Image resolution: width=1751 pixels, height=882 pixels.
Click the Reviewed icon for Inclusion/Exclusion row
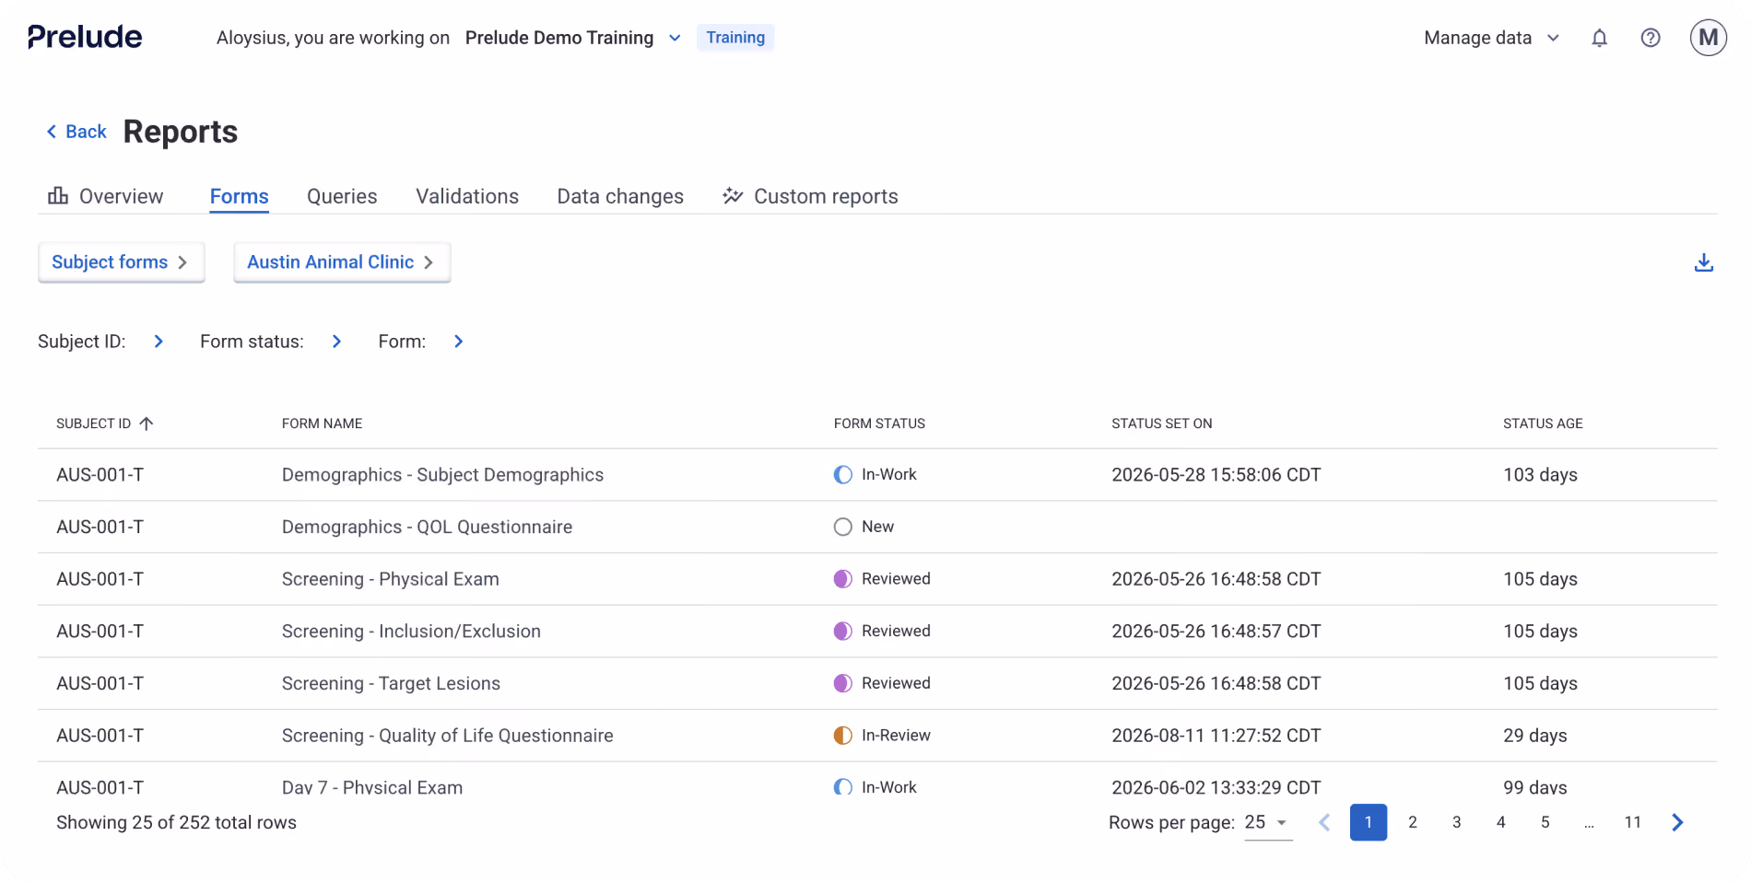coord(842,631)
